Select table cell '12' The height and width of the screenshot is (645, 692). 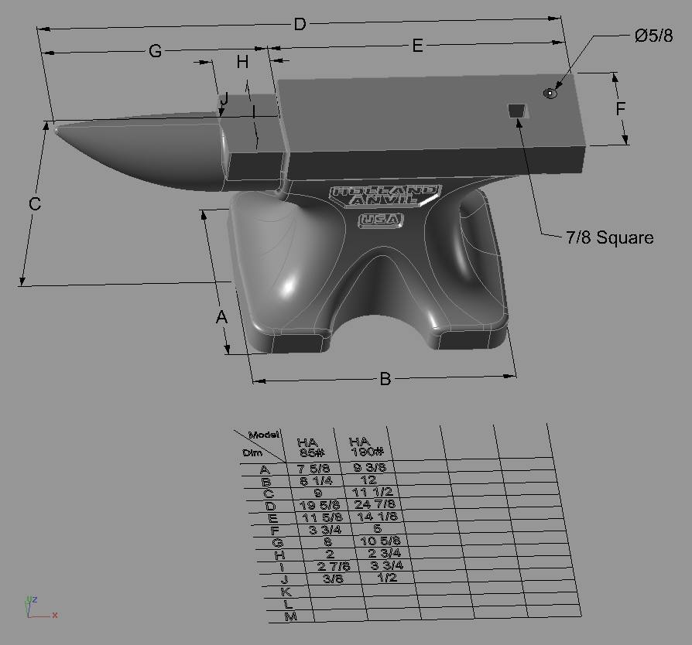coord(368,479)
